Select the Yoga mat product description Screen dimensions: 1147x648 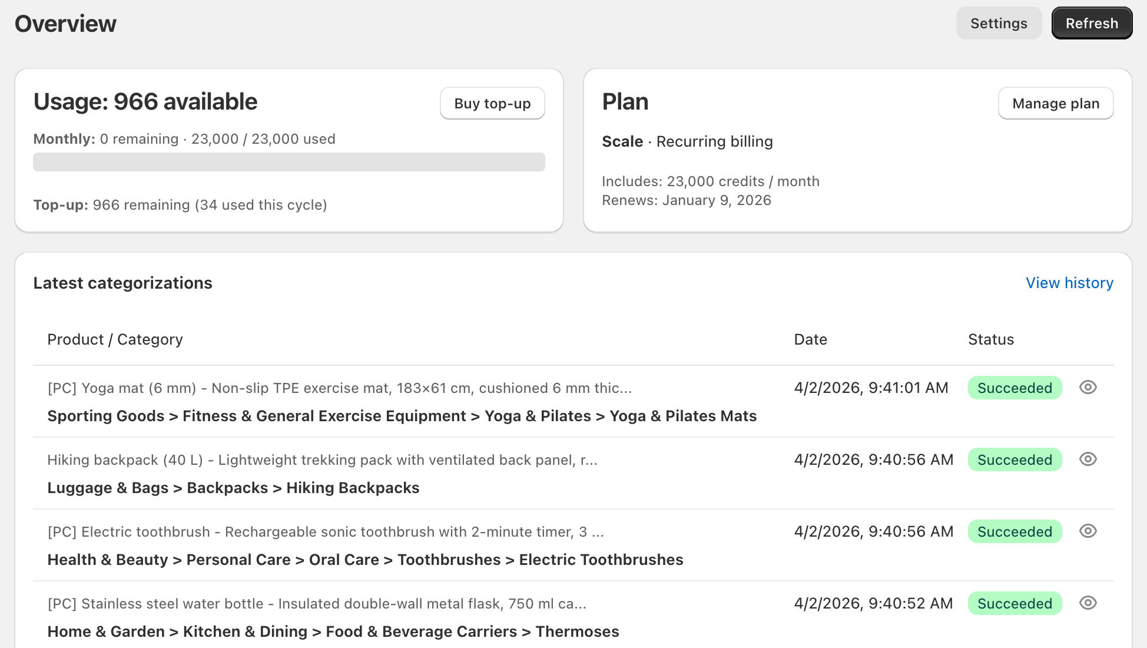click(x=340, y=388)
